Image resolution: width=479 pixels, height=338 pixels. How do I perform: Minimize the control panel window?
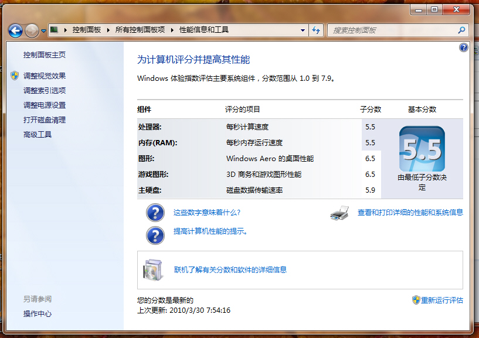point(418,10)
